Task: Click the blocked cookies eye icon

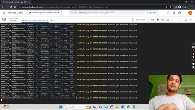Action: 166,7
